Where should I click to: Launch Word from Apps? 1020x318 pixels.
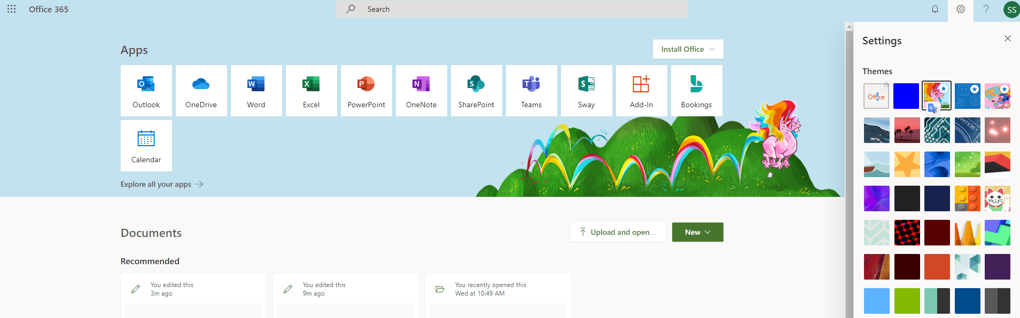tap(256, 91)
